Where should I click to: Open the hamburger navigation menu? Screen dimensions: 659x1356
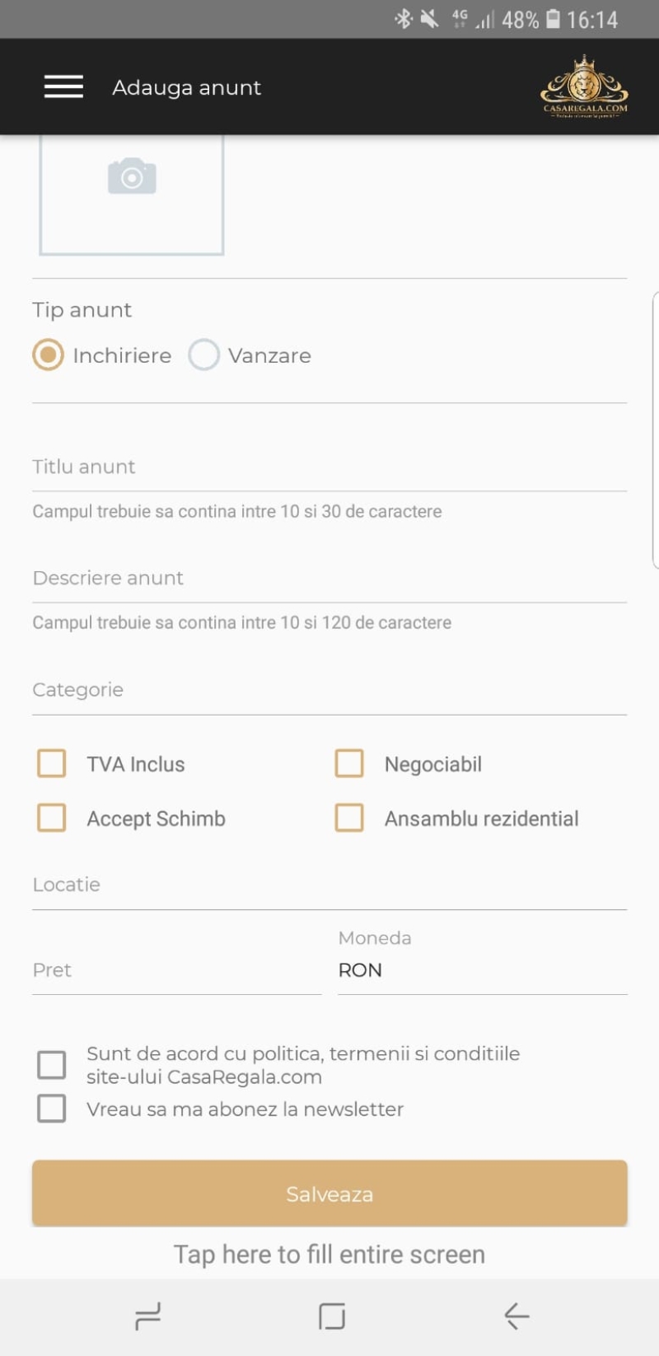pos(63,87)
